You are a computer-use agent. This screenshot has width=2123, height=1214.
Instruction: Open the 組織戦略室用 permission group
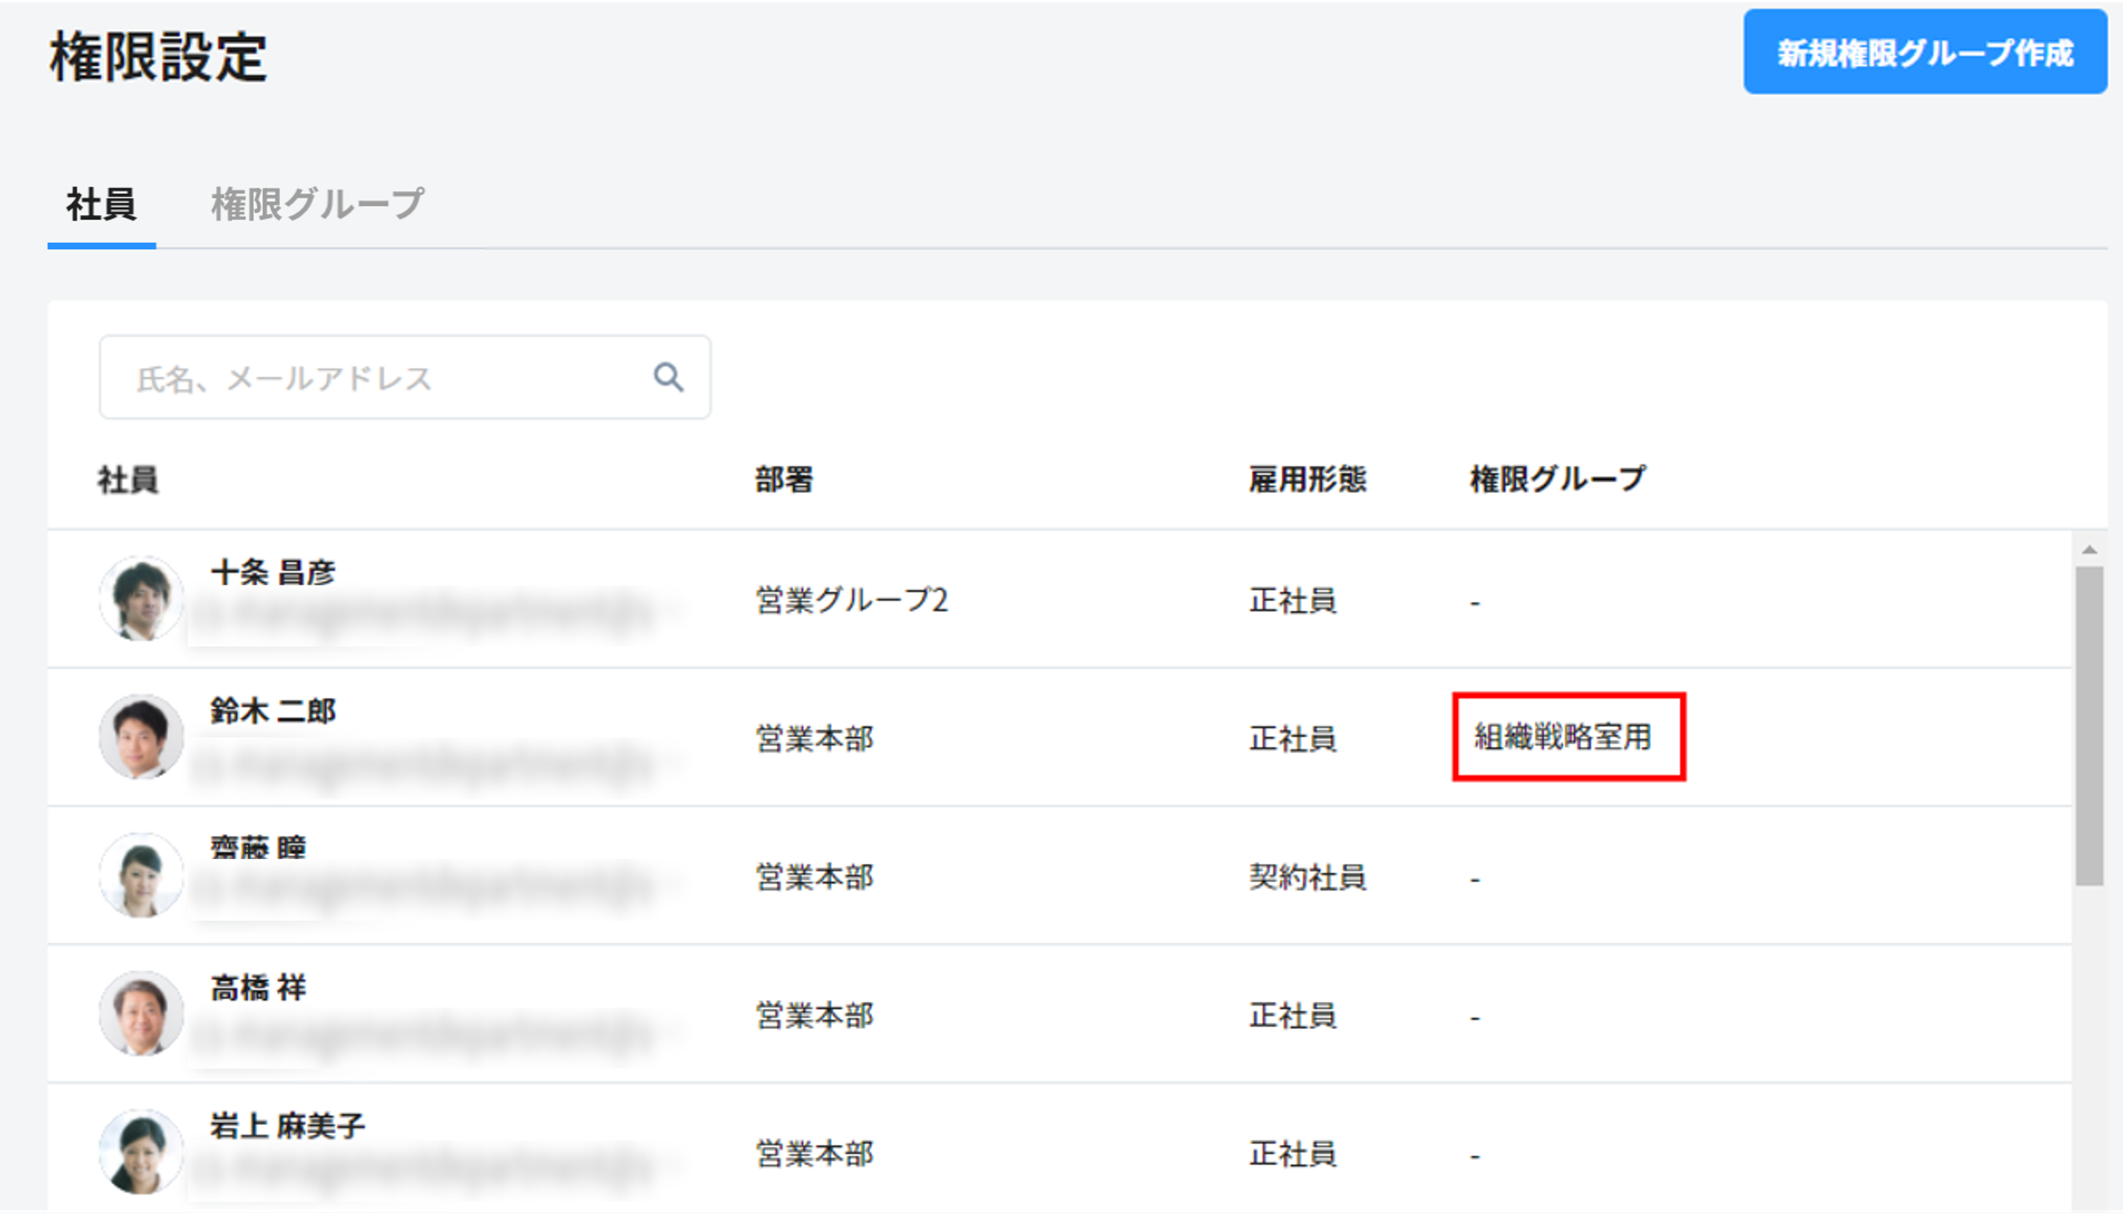pos(1563,737)
